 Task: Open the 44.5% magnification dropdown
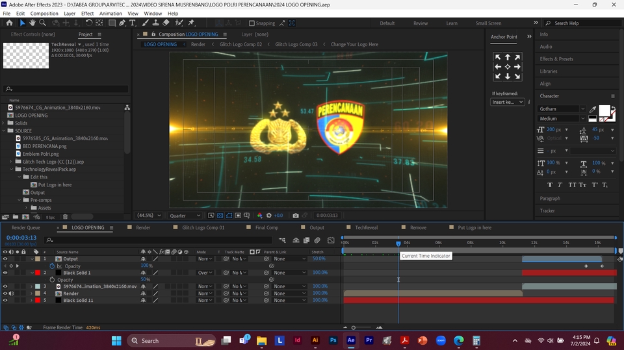click(149, 216)
